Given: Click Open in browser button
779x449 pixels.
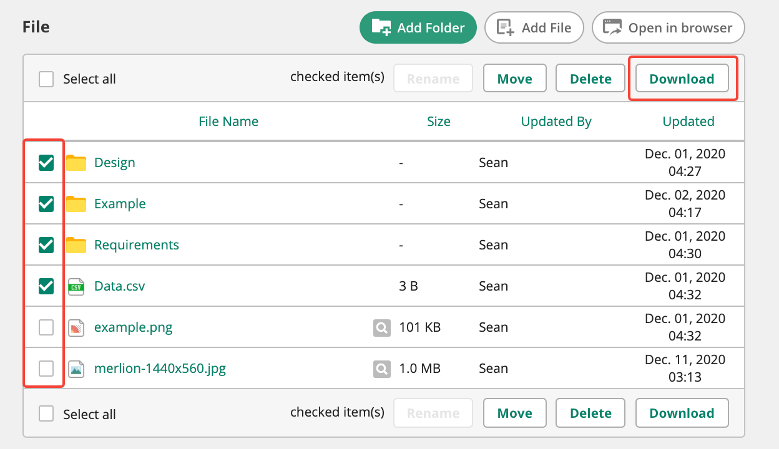Looking at the screenshot, I should tap(668, 28).
